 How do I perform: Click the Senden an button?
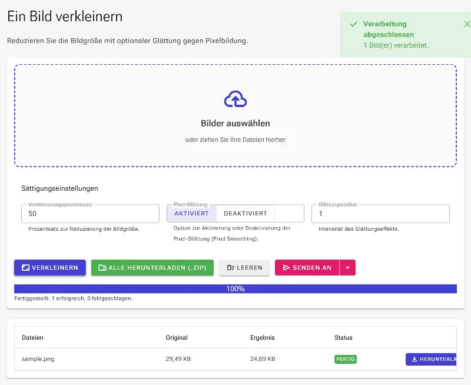point(307,268)
